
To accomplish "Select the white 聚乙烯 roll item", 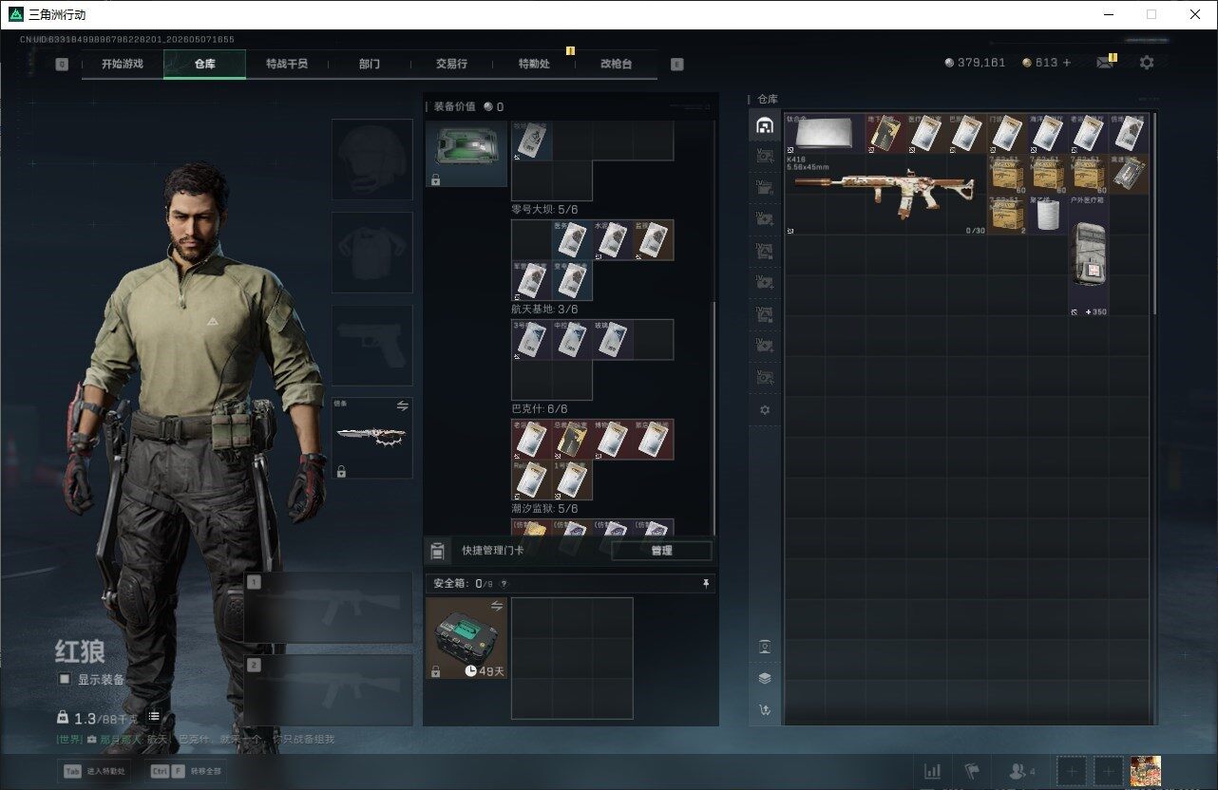I will (x=1048, y=215).
